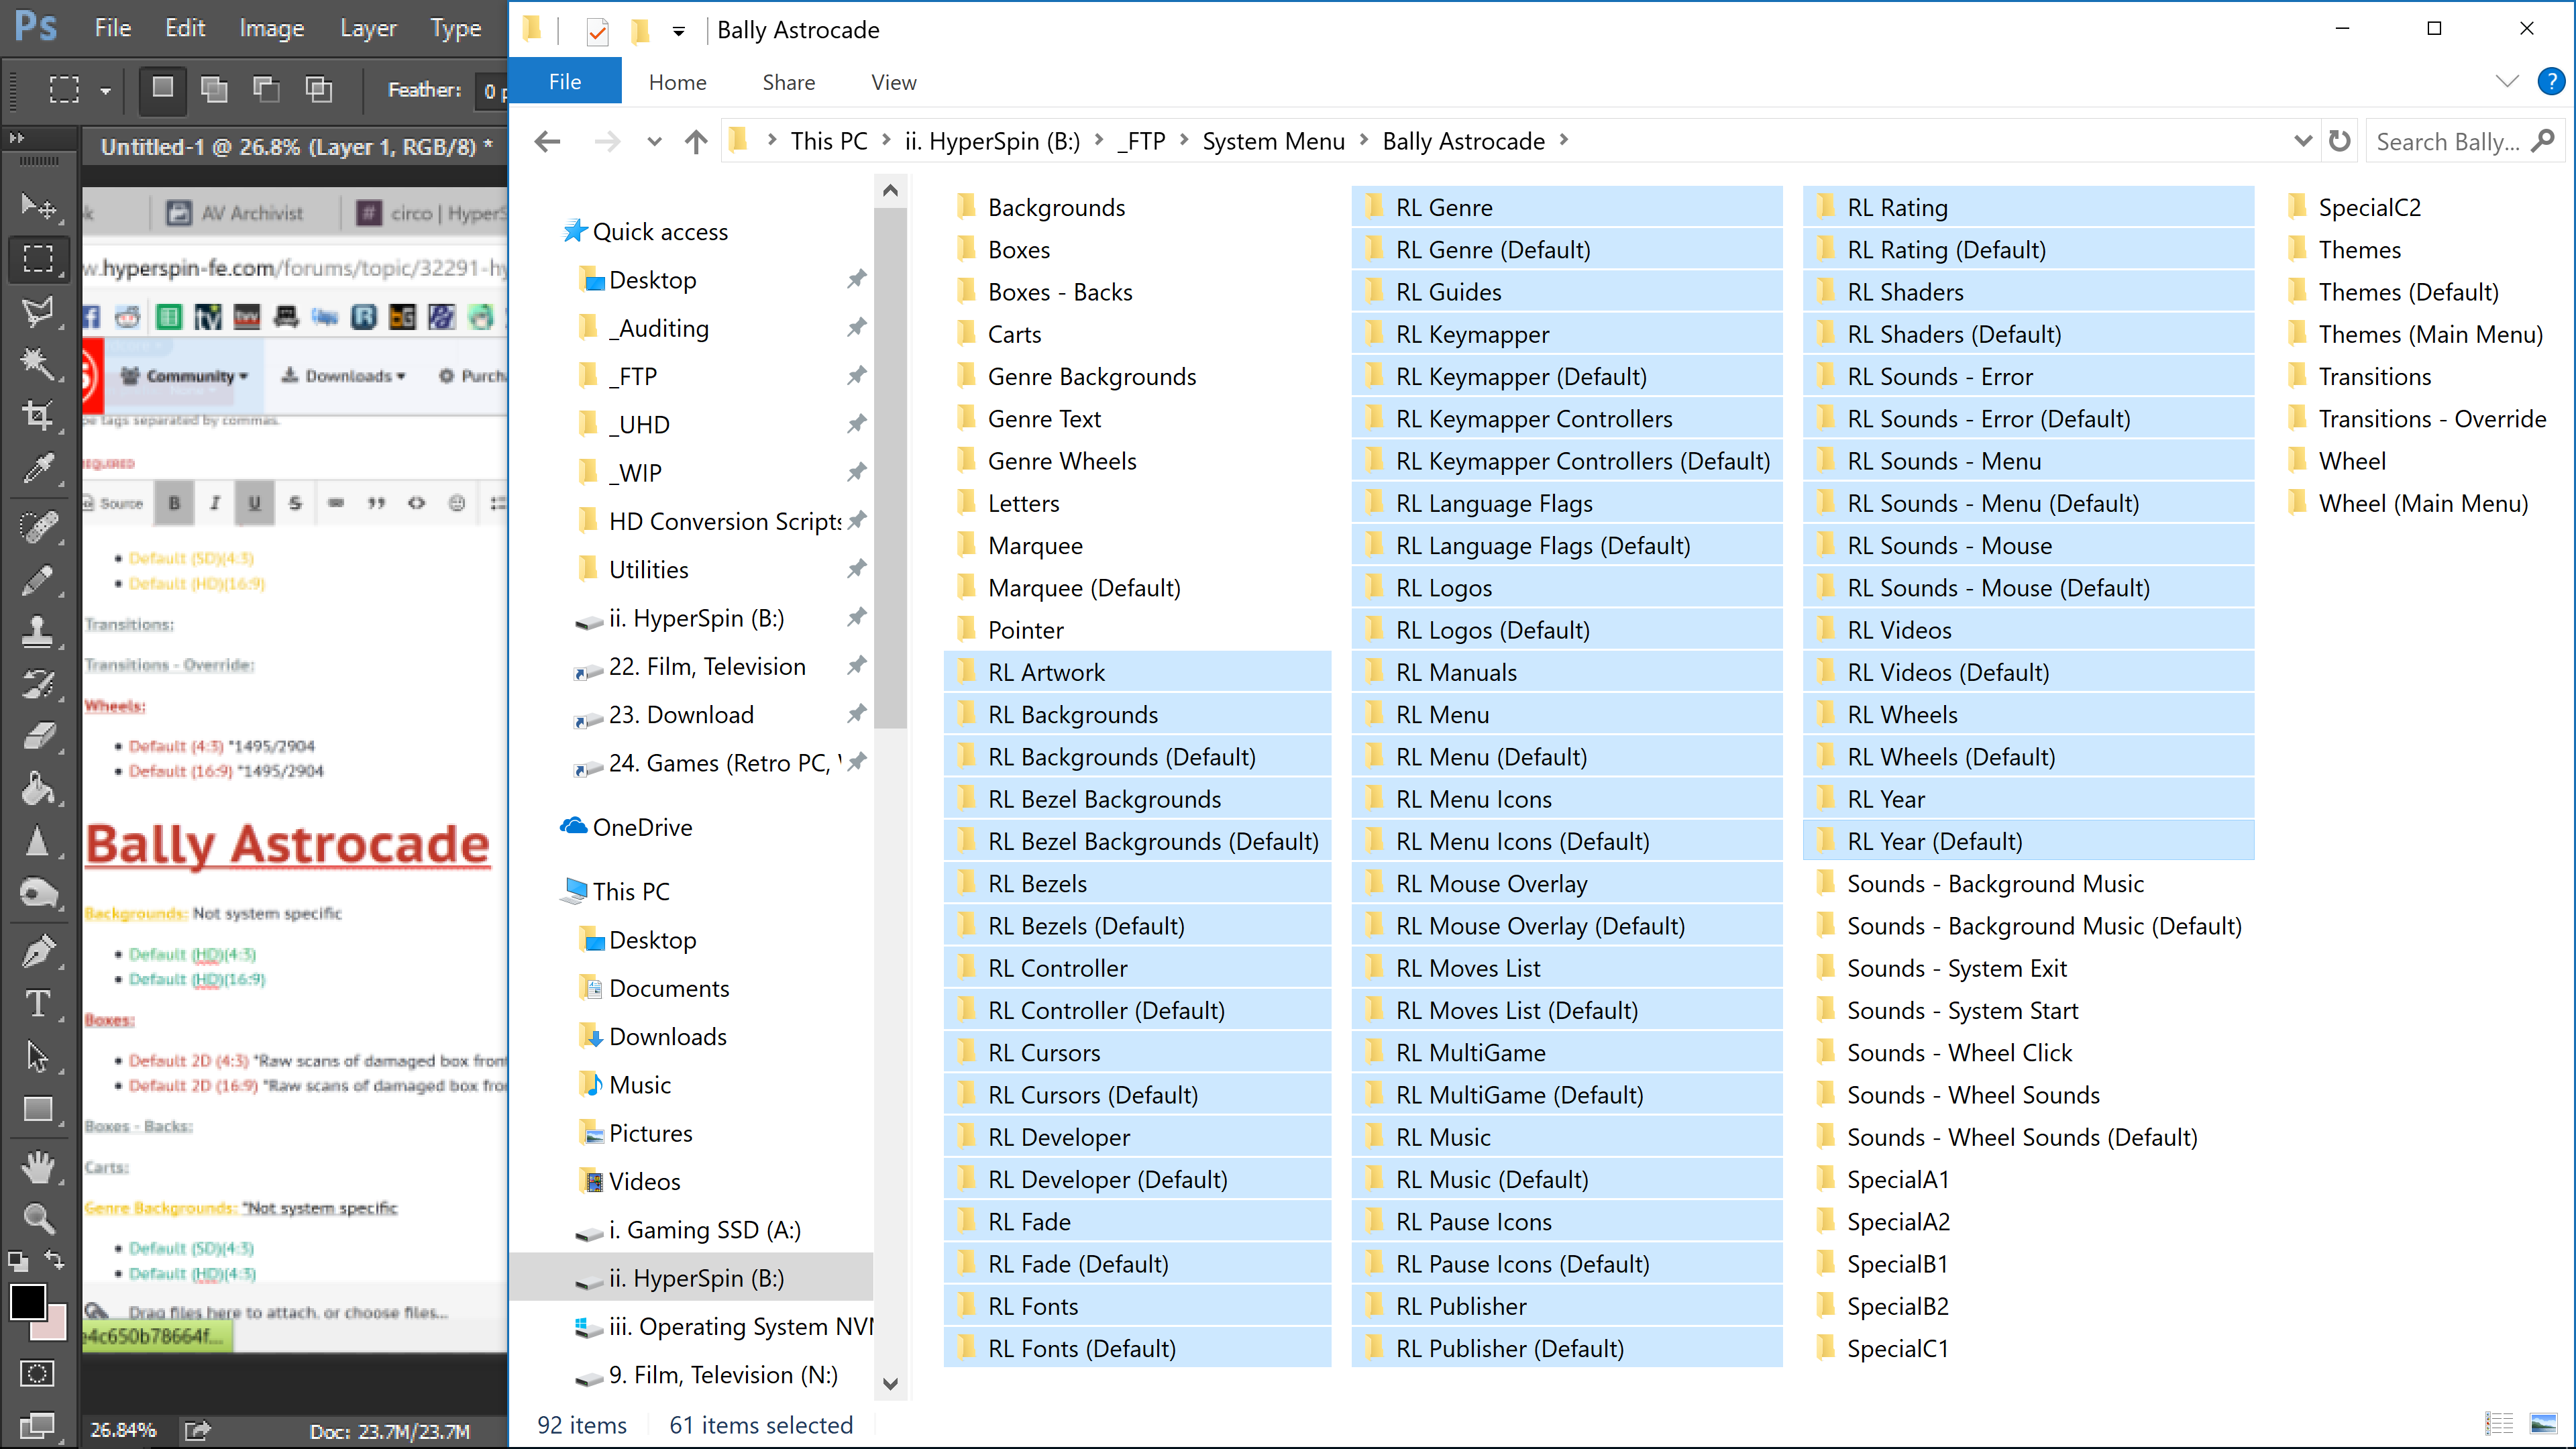2576x1449 pixels.
Task: Open Customize Quick Access Toolbar dropdown
Action: click(x=678, y=31)
